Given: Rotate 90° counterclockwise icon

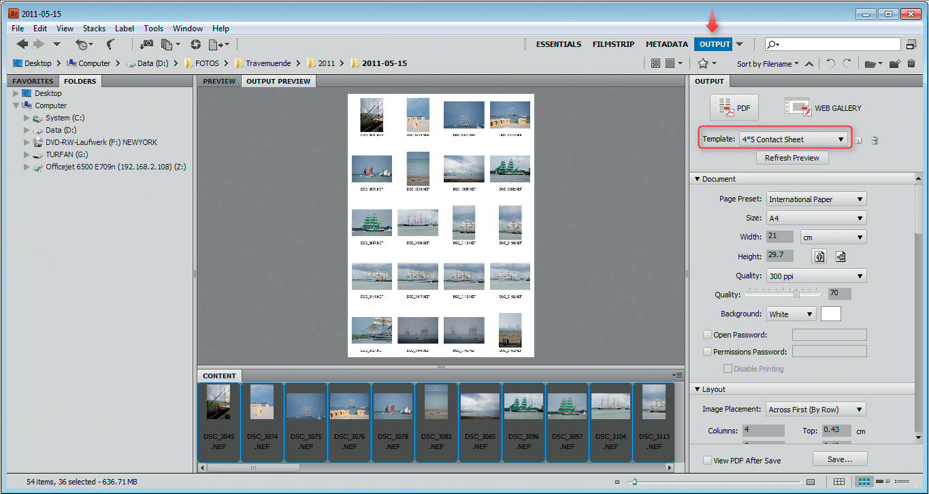Looking at the screenshot, I should (830, 63).
